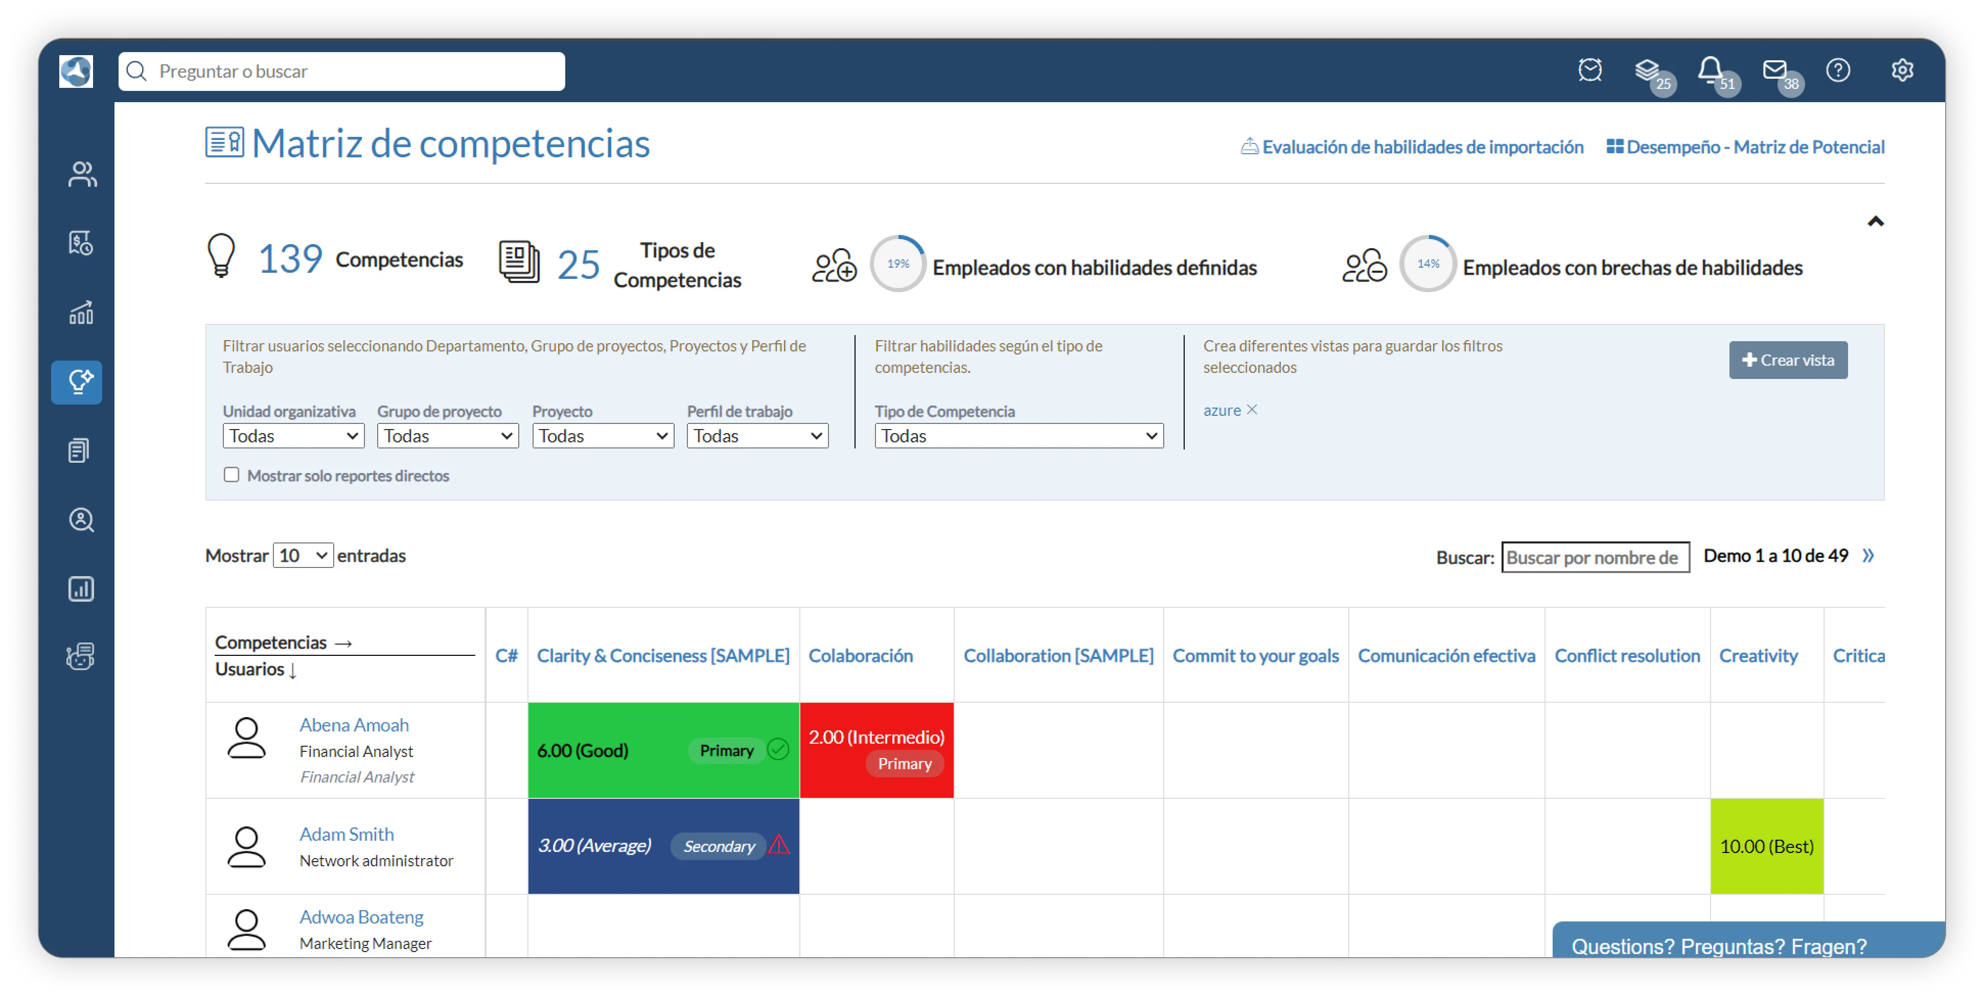Focus the Buscar por nombre search field
This screenshot has height=996, width=1984.
click(1595, 557)
